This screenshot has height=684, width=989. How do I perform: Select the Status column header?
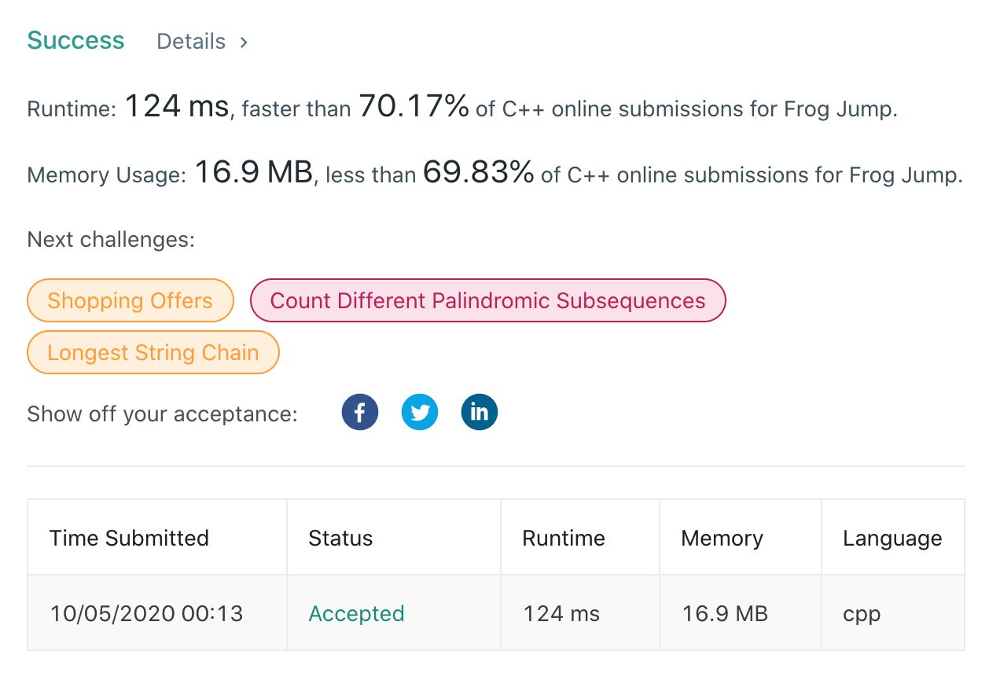[x=340, y=538]
